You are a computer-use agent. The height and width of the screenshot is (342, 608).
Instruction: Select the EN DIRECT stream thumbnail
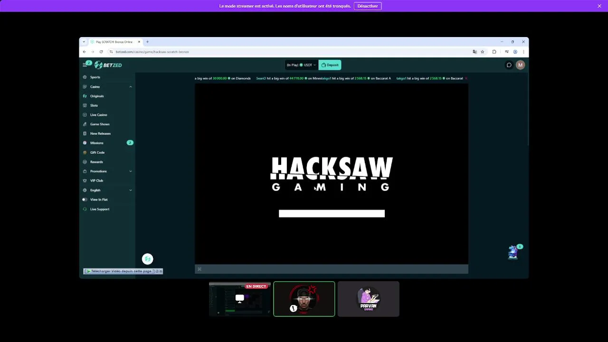[x=240, y=299]
